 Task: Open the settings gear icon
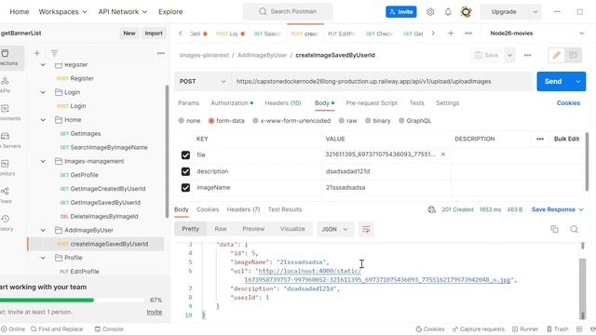430,12
